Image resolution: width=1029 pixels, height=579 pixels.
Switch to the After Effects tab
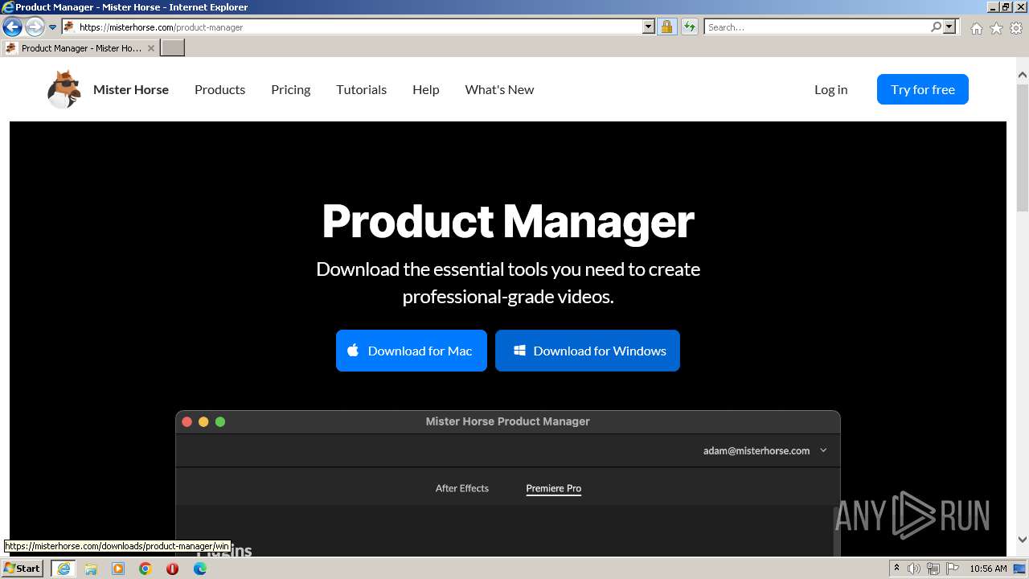461,488
